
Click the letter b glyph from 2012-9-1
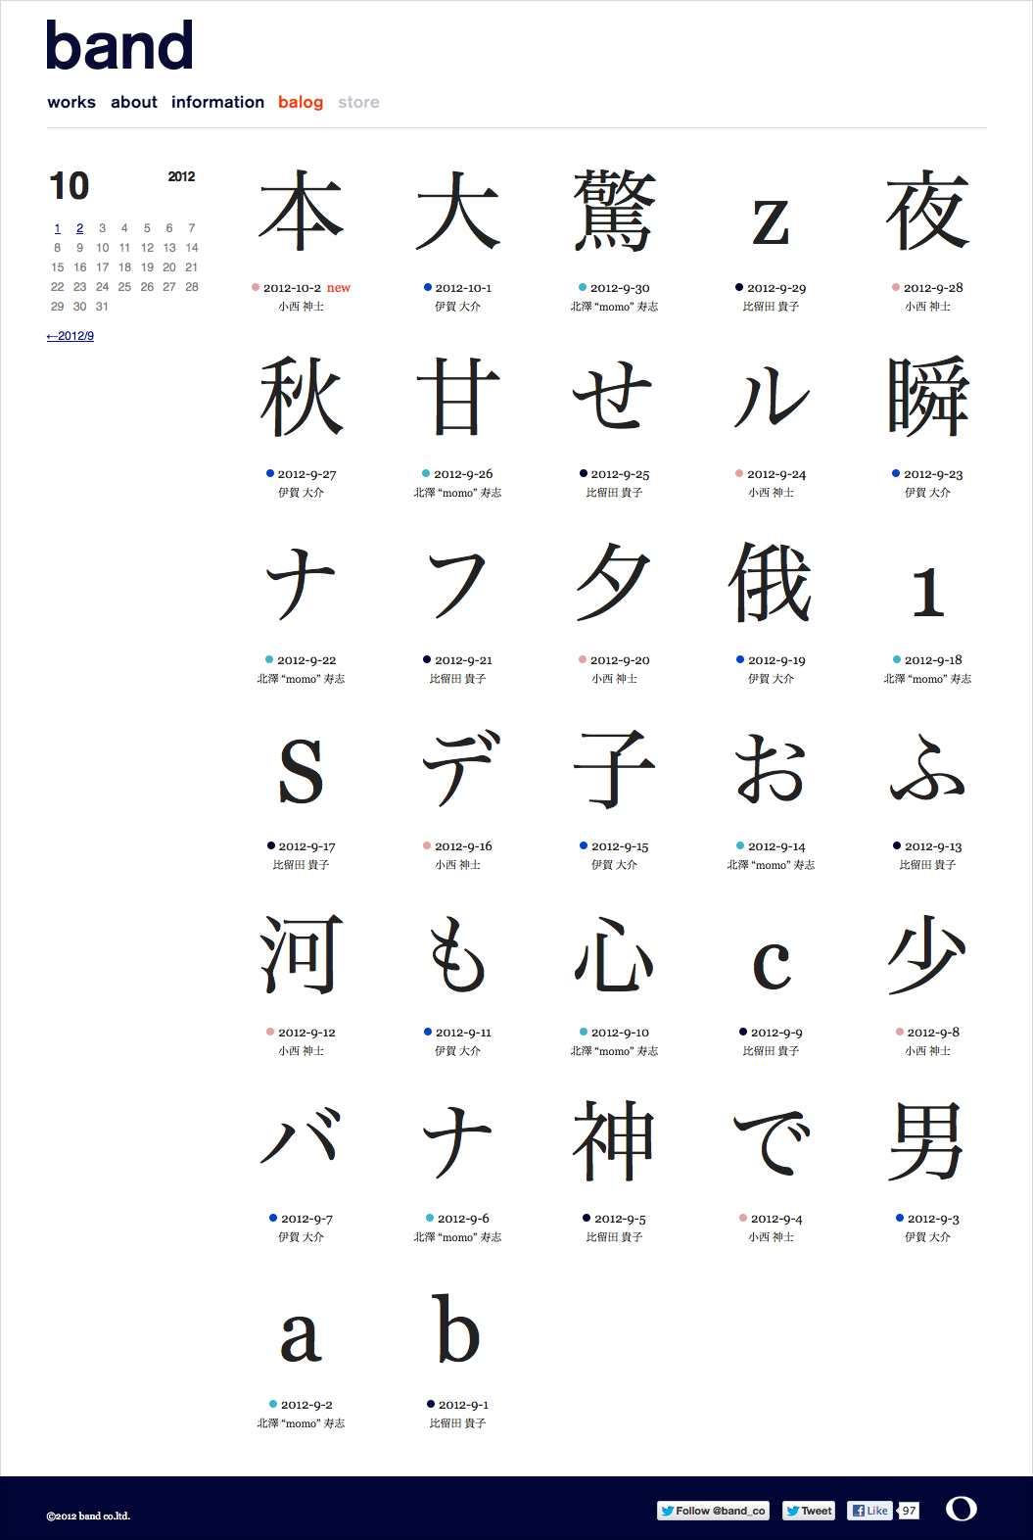coord(457,1329)
